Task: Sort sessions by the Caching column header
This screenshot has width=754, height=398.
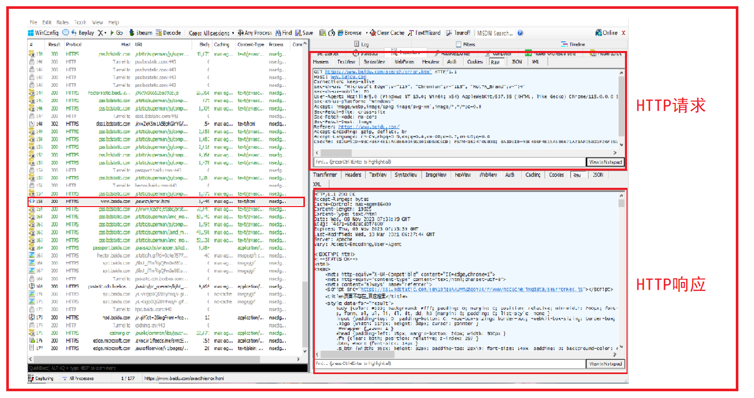Action: point(222,45)
